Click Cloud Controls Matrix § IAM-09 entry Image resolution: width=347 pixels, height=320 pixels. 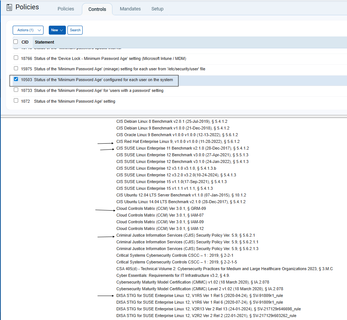(x=160, y=222)
